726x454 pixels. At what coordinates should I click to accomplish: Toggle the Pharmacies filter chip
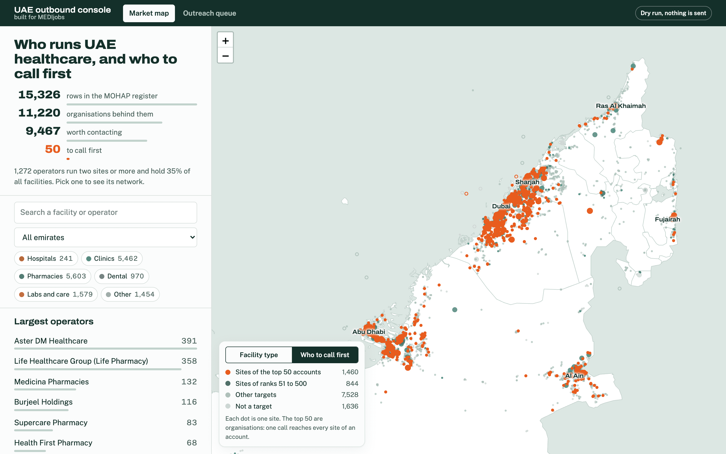[52, 276]
